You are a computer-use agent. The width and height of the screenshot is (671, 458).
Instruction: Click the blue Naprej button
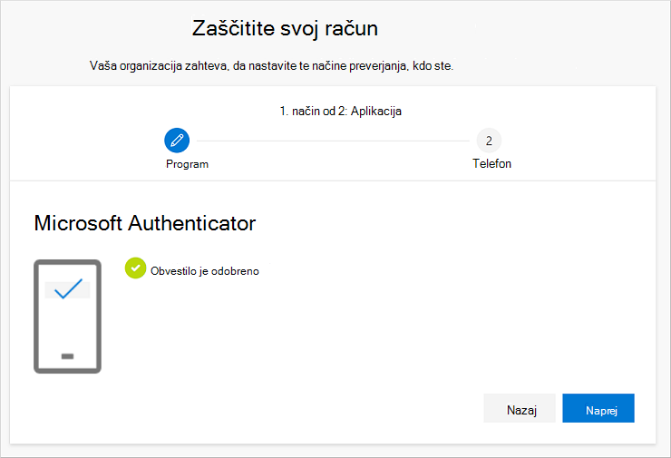[598, 408]
